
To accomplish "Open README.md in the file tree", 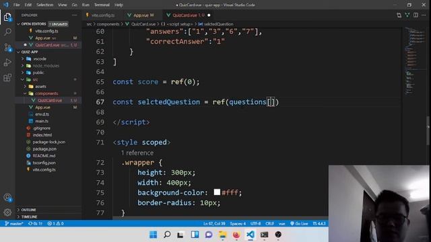I will click(x=44, y=155).
